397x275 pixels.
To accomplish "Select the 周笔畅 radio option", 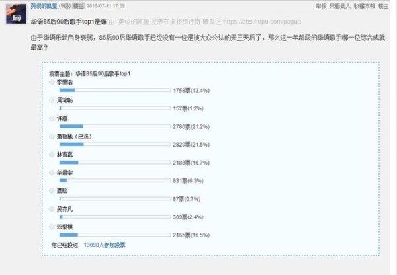I will [x=52, y=100].
